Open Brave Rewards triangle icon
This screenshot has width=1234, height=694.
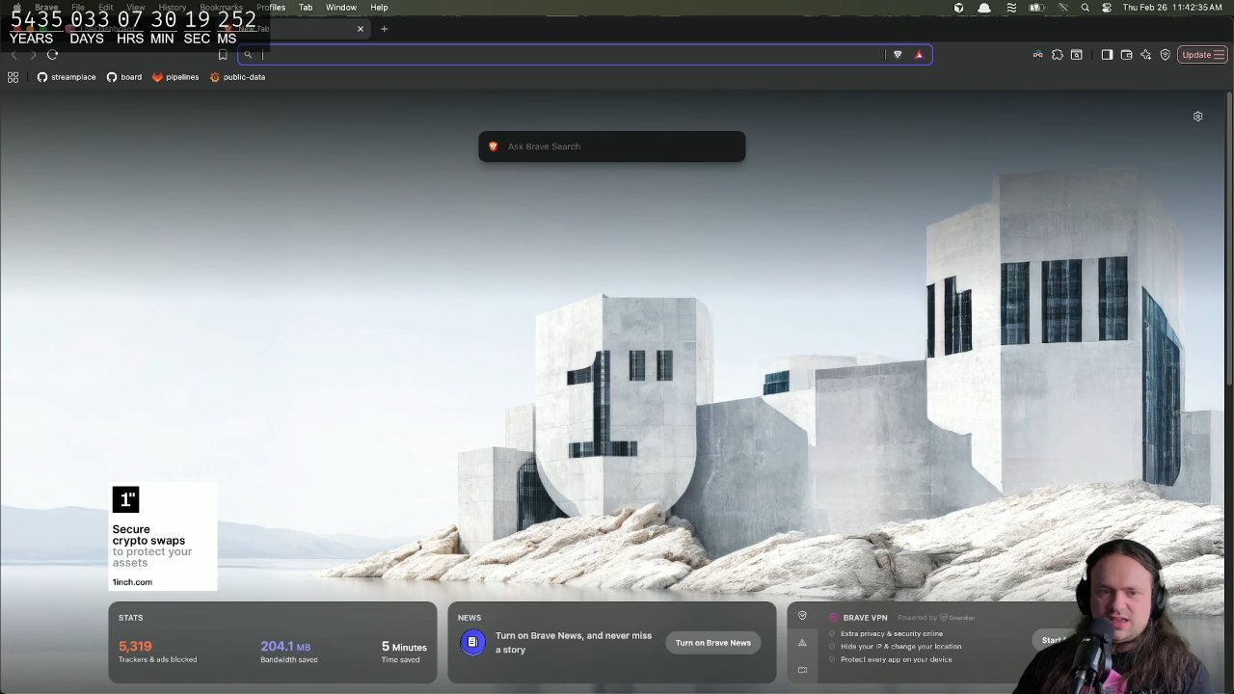pyautogui.click(x=919, y=55)
